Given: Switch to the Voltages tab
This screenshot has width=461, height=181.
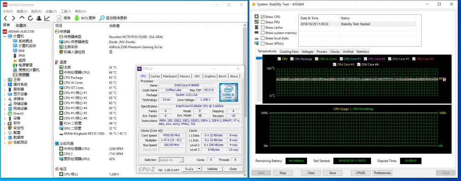Looking at the screenshot, I should coord(307,51).
